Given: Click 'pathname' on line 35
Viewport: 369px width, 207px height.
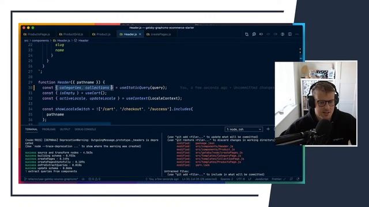Looking at the screenshot, I should click(x=55, y=114).
